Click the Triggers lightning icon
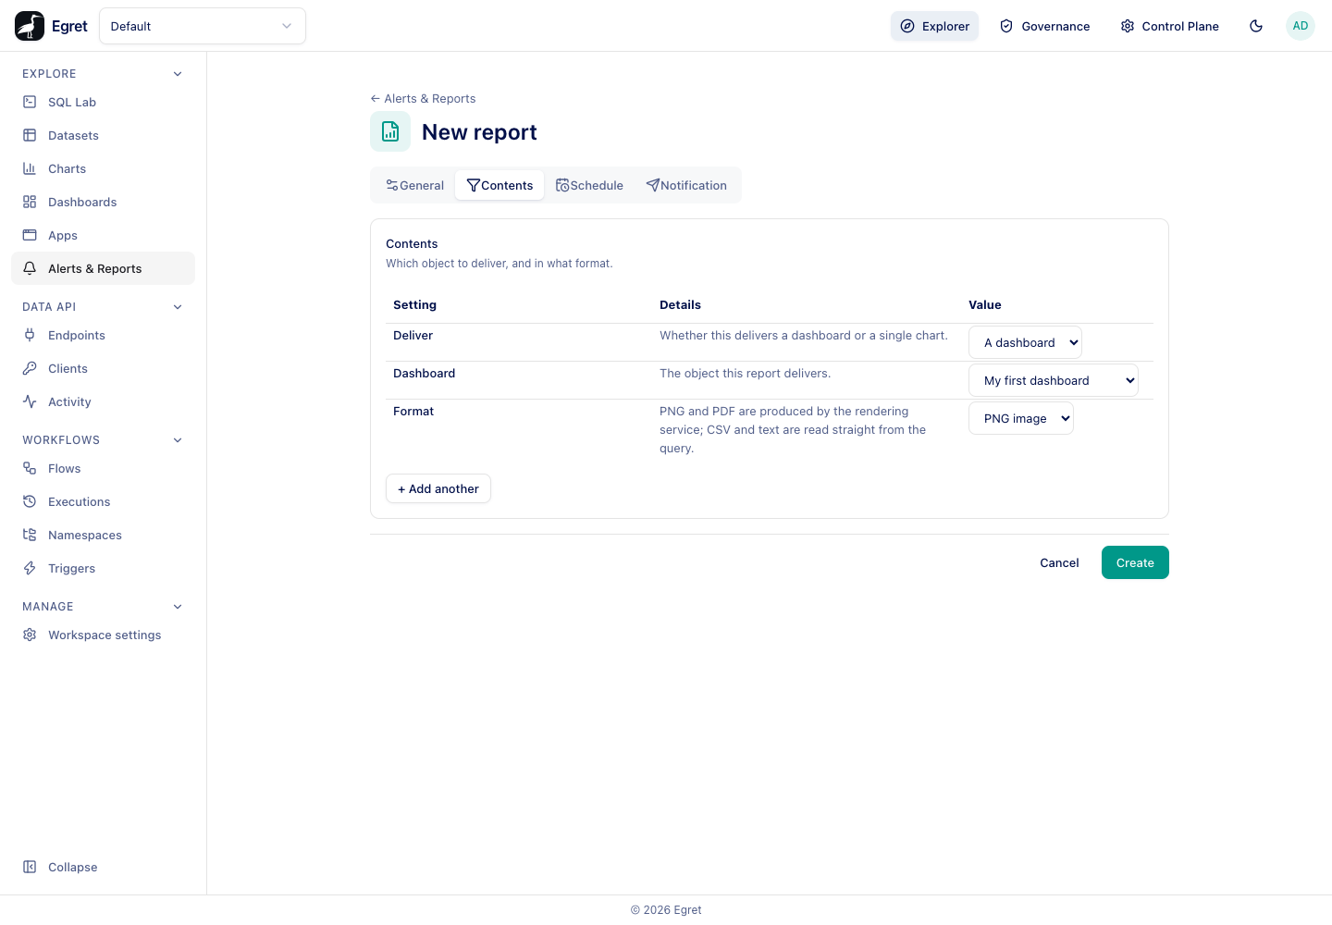This screenshot has width=1332, height=925. (30, 568)
